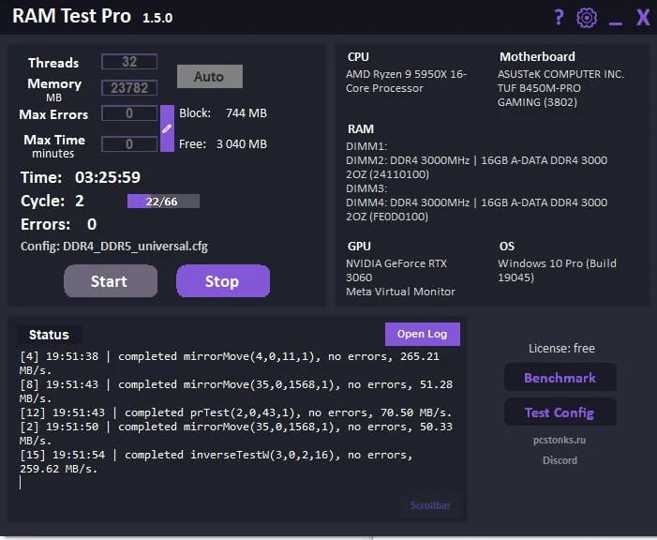This screenshot has height=540, width=657.
Task: Click the Max Errors input field
Action: coord(129,113)
